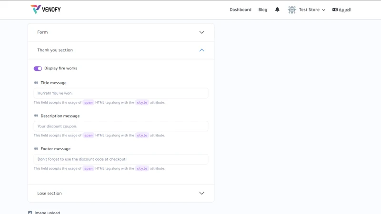Image resolution: width=381 pixels, height=214 pixels.
Task: Go to Dashboard in the top navigation
Action: 241,10
